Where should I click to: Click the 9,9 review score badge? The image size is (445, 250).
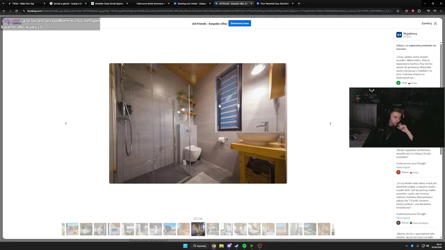click(x=399, y=35)
